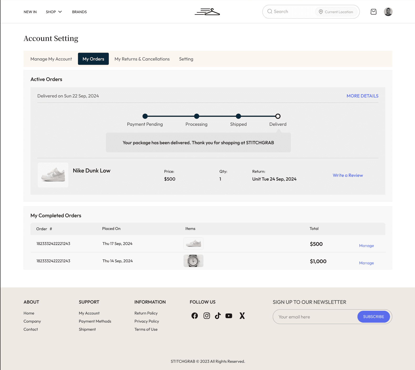Visit the Instagram icon in footer
Viewport: 415px width, 370px height.
coord(207,316)
